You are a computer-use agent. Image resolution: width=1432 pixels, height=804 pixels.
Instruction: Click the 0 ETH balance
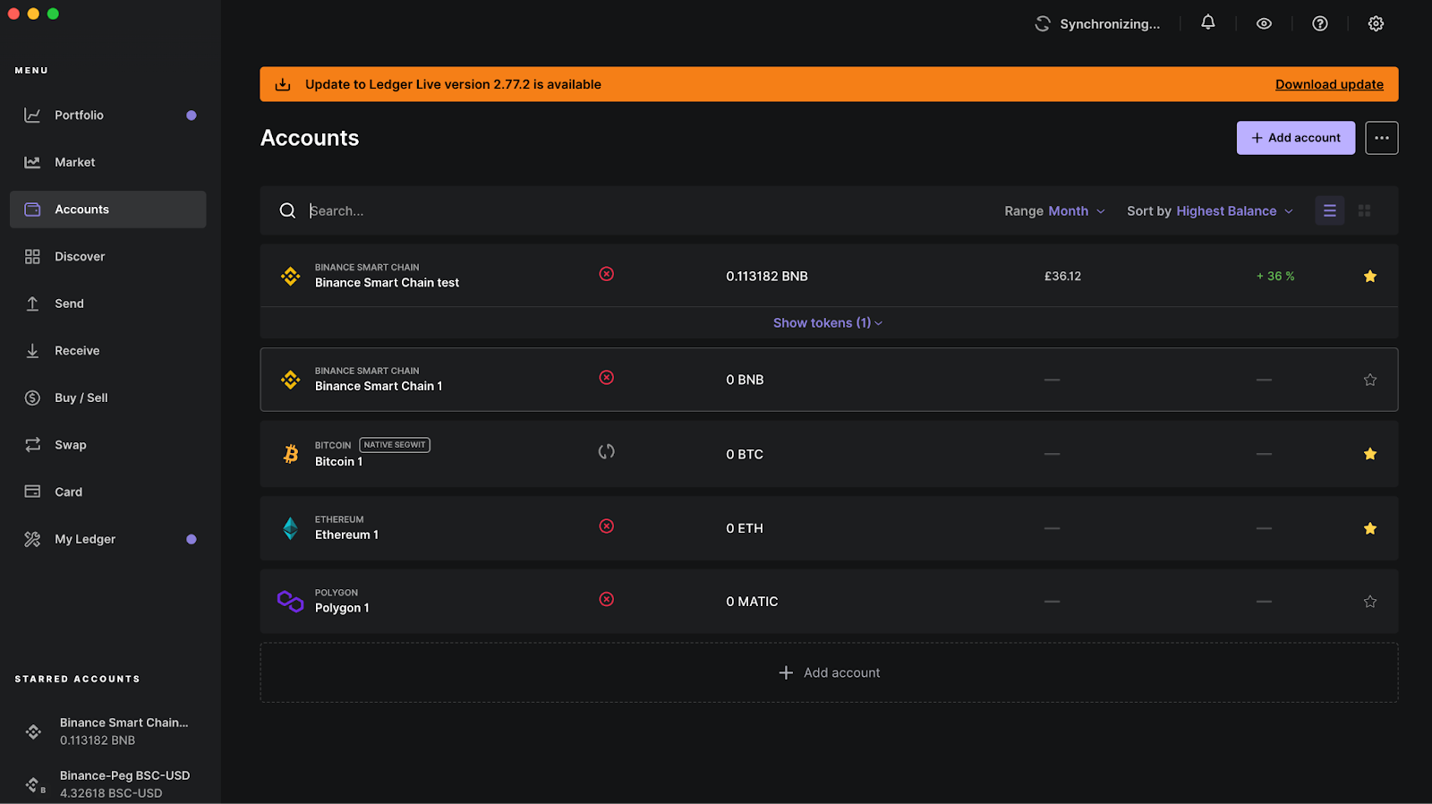tap(745, 528)
